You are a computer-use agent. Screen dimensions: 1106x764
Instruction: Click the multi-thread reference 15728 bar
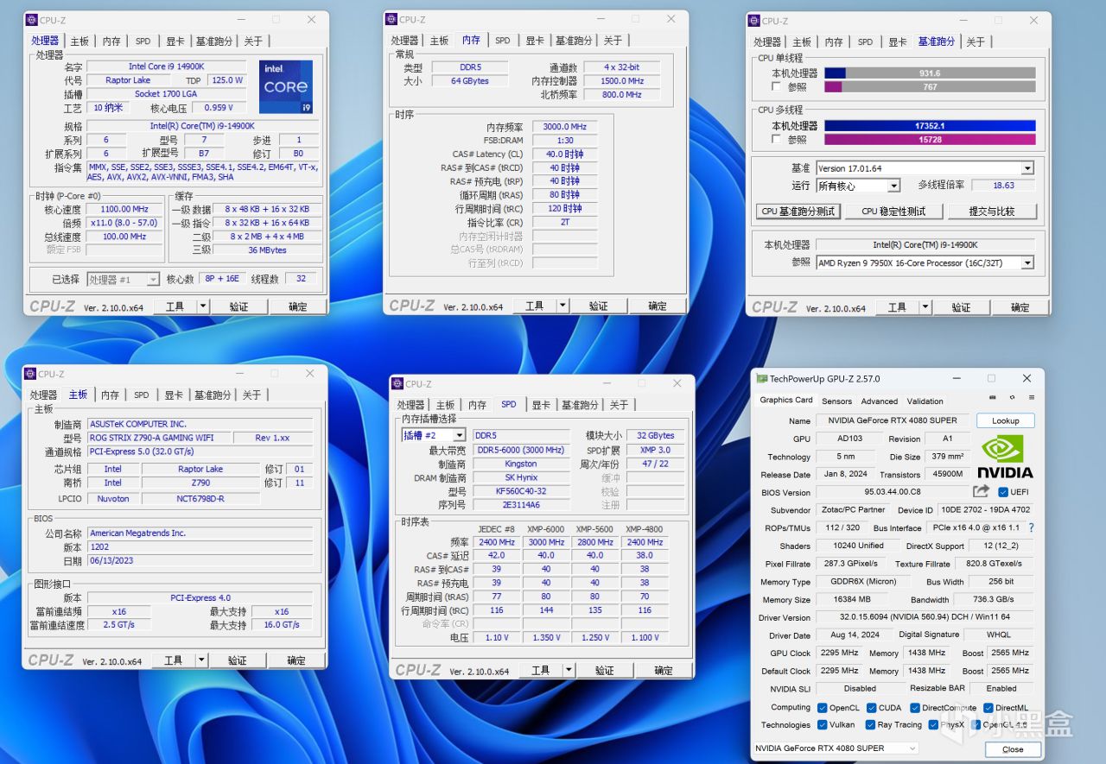(x=930, y=139)
